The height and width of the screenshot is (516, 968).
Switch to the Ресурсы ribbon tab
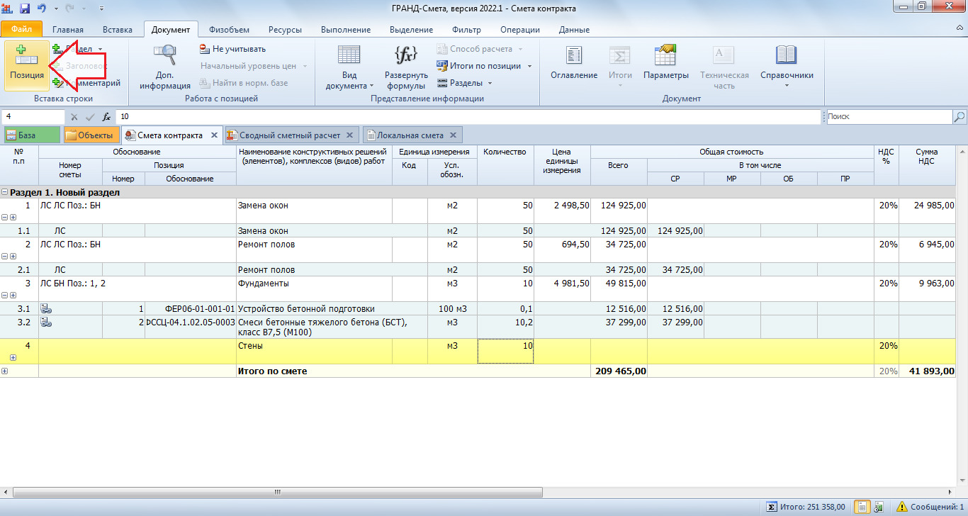pos(285,30)
